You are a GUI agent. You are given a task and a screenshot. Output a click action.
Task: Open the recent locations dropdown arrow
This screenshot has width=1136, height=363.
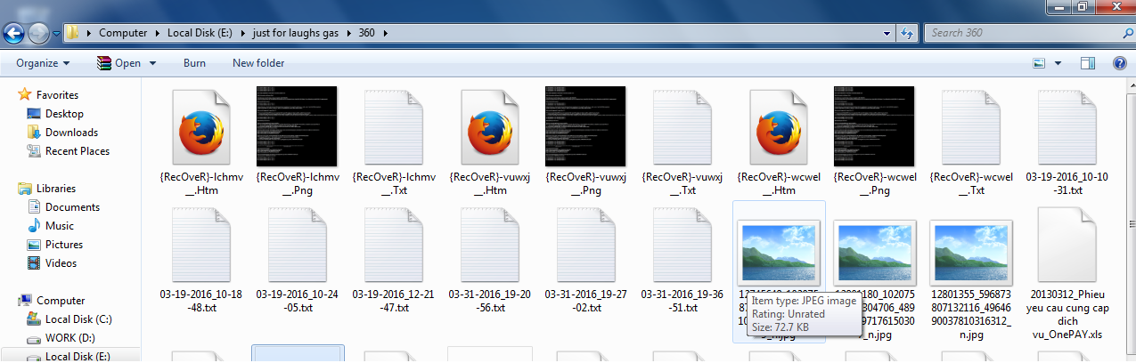click(56, 34)
